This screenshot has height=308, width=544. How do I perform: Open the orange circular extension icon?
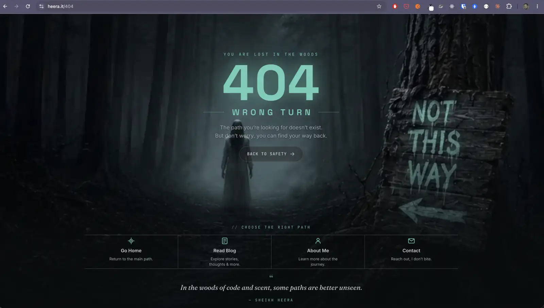pos(418,6)
